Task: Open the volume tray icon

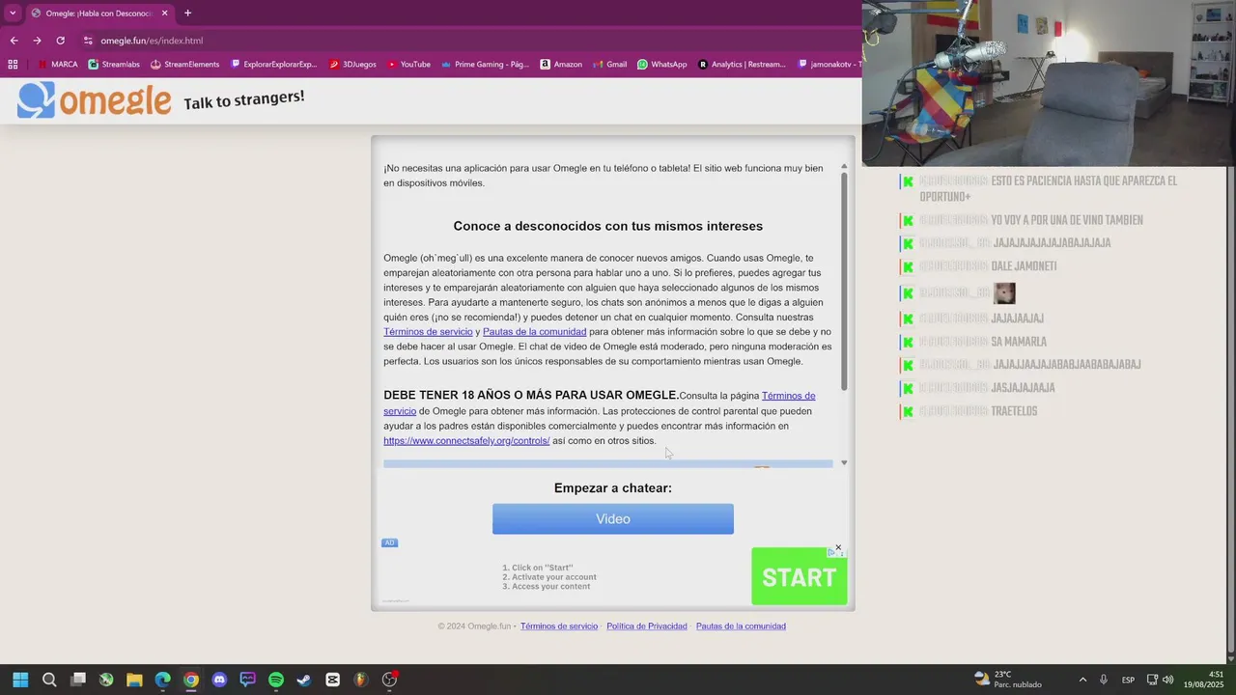Action: point(1168,680)
